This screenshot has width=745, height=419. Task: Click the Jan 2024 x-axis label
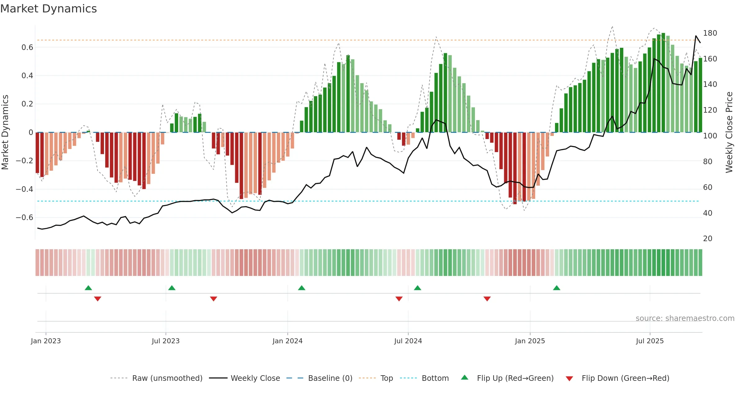(288, 341)
